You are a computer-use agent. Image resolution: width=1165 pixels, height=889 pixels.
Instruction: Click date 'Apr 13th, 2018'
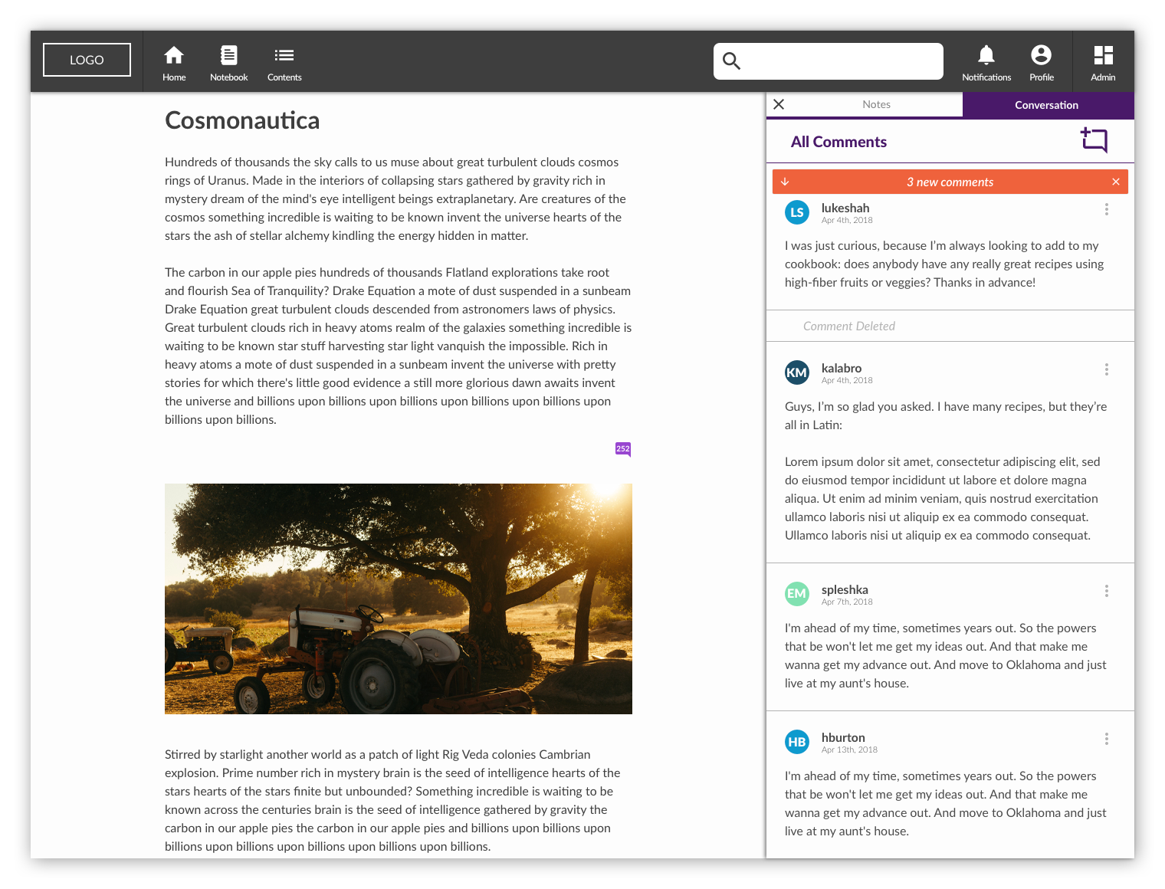[849, 750]
